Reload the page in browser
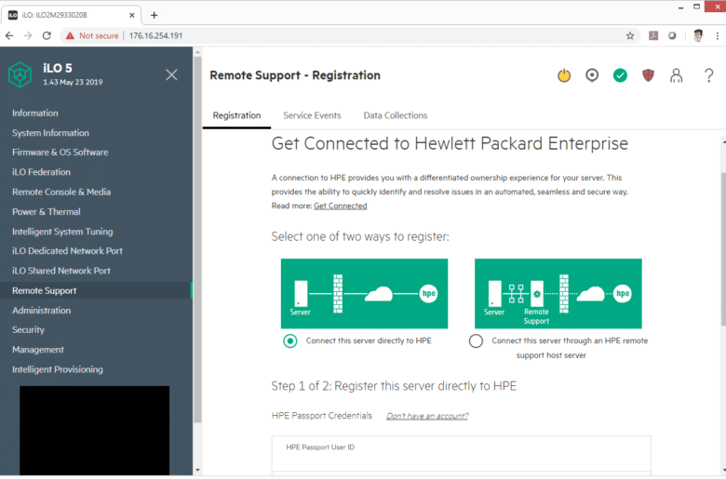726x480 pixels. pos(47,35)
